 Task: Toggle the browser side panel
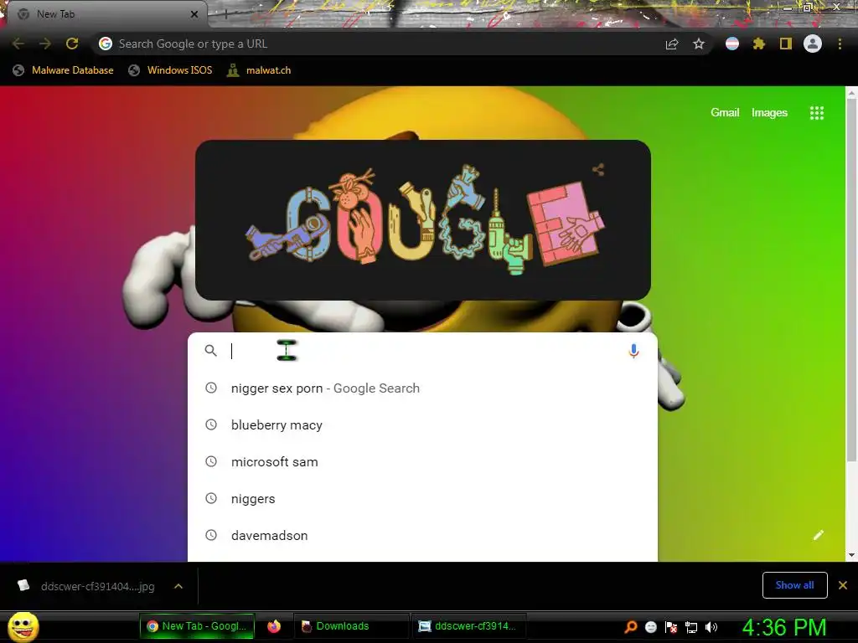click(786, 44)
